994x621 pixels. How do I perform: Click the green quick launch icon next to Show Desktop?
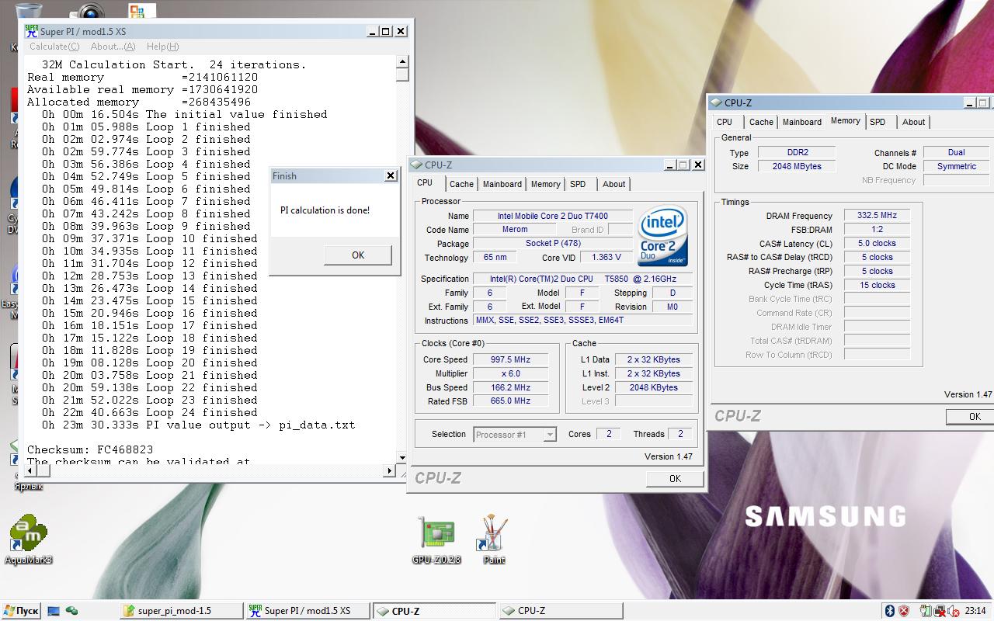click(71, 611)
